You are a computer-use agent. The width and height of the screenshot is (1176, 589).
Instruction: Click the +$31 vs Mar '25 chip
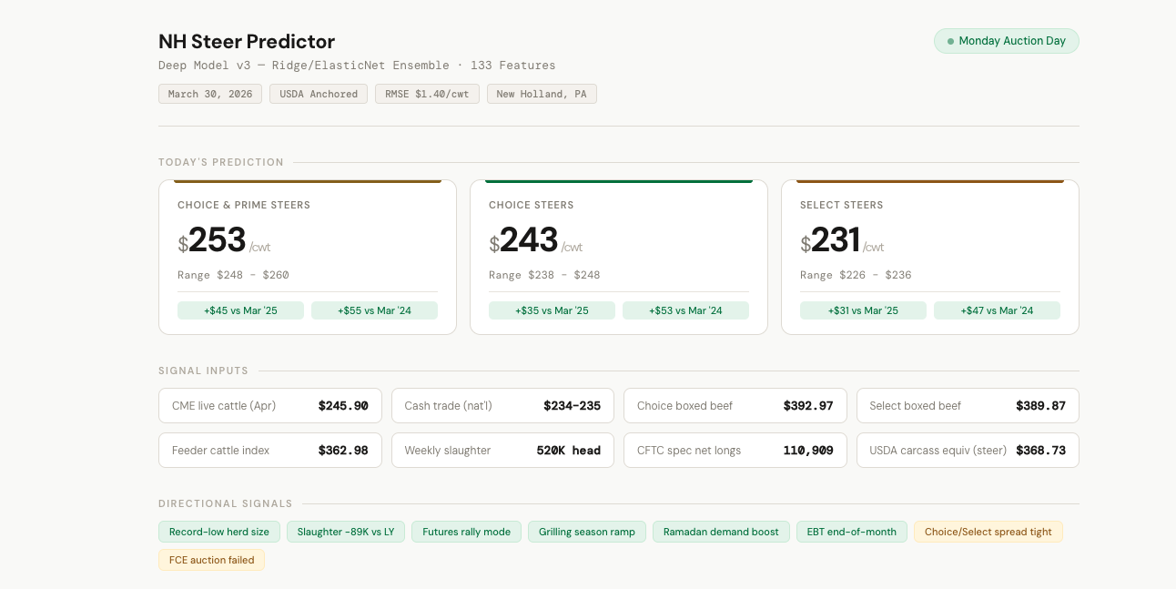point(863,310)
